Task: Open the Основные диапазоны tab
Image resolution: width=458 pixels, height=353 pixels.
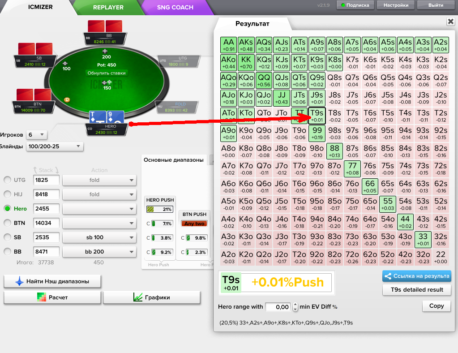Action: click(174, 160)
